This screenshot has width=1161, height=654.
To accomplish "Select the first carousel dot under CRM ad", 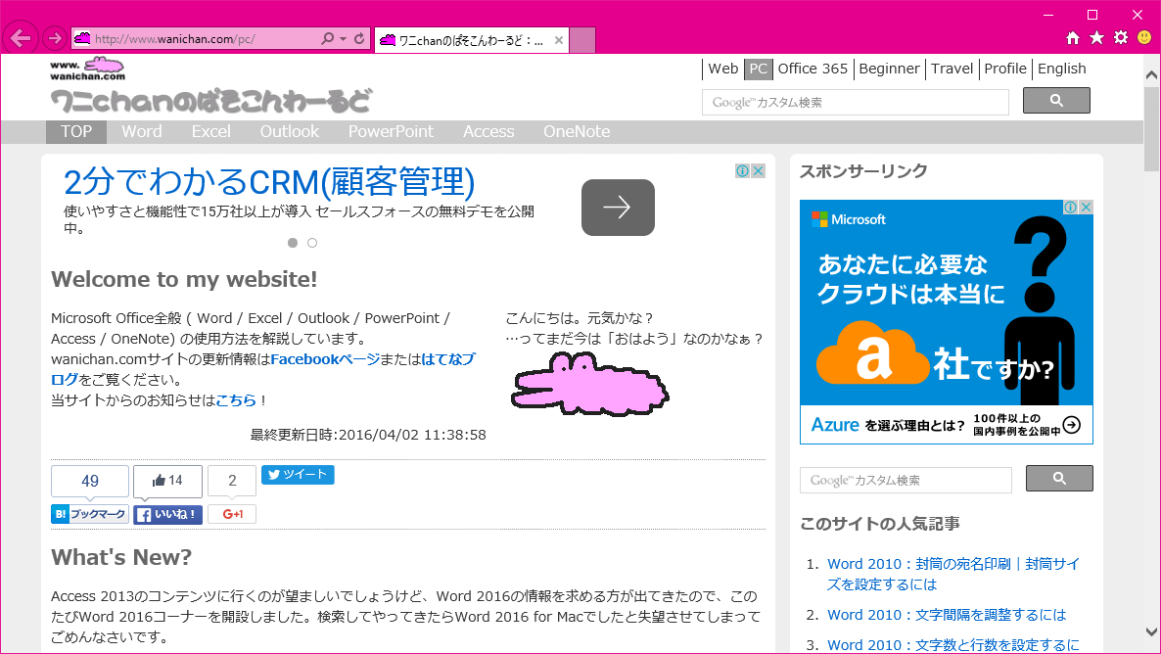I will click(x=293, y=243).
